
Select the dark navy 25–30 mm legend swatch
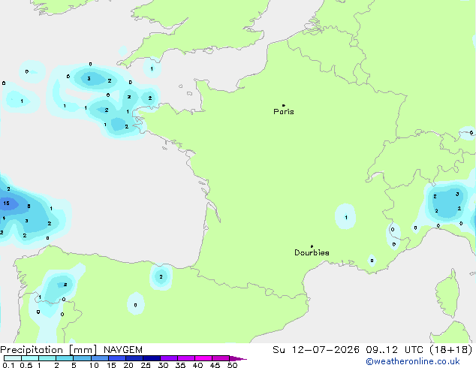pyautogui.click(x=152, y=358)
